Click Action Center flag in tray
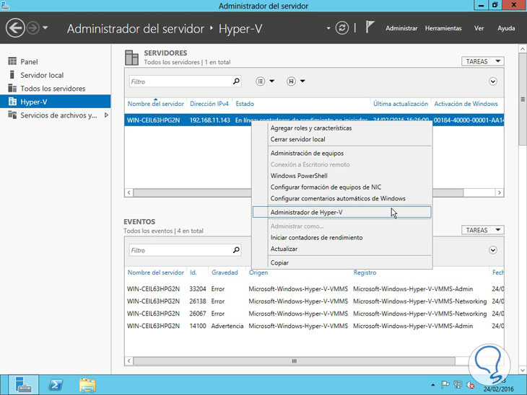Viewport: 527px width, 395px height. click(x=445, y=385)
